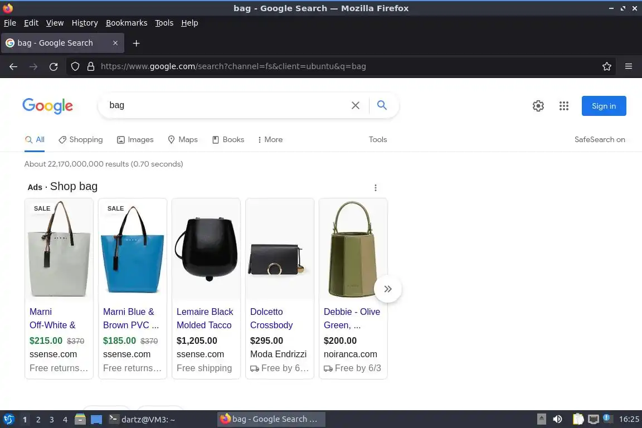Switch to workspace 4
Viewport: 642px width, 428px height.
65,420
